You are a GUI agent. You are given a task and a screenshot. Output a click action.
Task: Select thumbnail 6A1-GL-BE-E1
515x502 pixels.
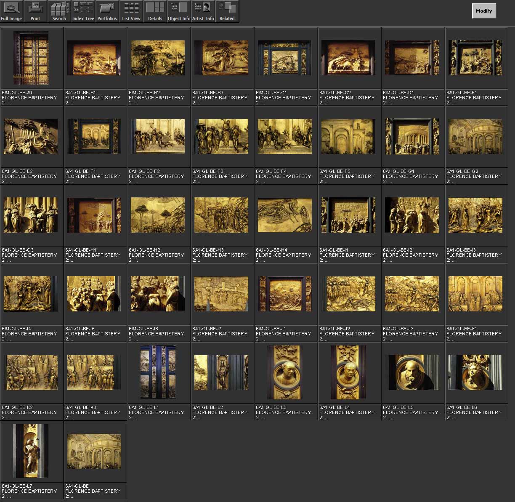tap(475, 58)
